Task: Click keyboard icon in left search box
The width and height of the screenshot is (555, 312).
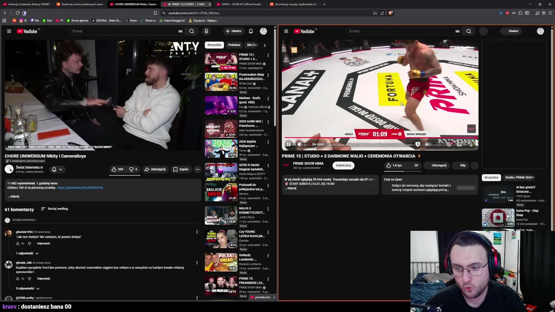Action: (180, 31)
